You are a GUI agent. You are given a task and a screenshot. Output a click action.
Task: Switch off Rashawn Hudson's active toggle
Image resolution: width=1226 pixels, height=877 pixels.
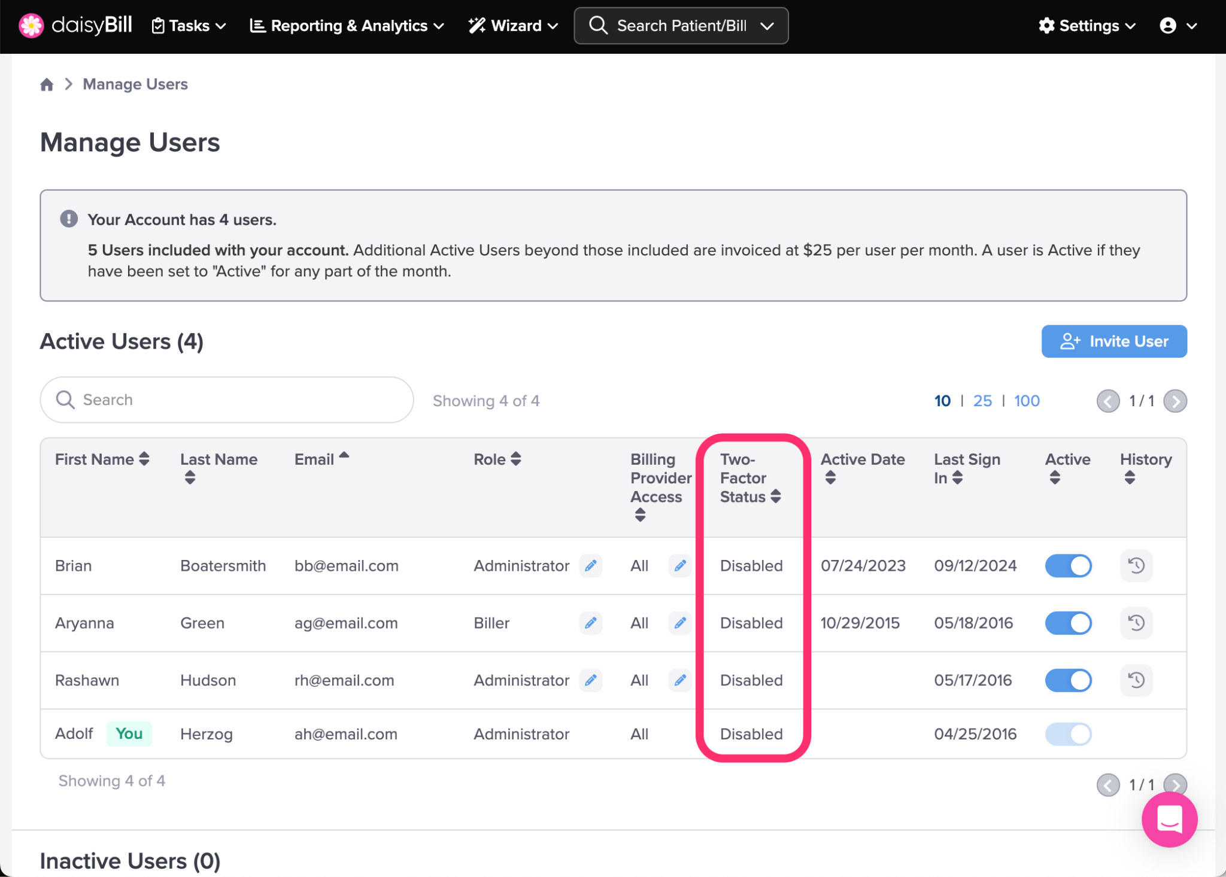(x=1068, y=680)
